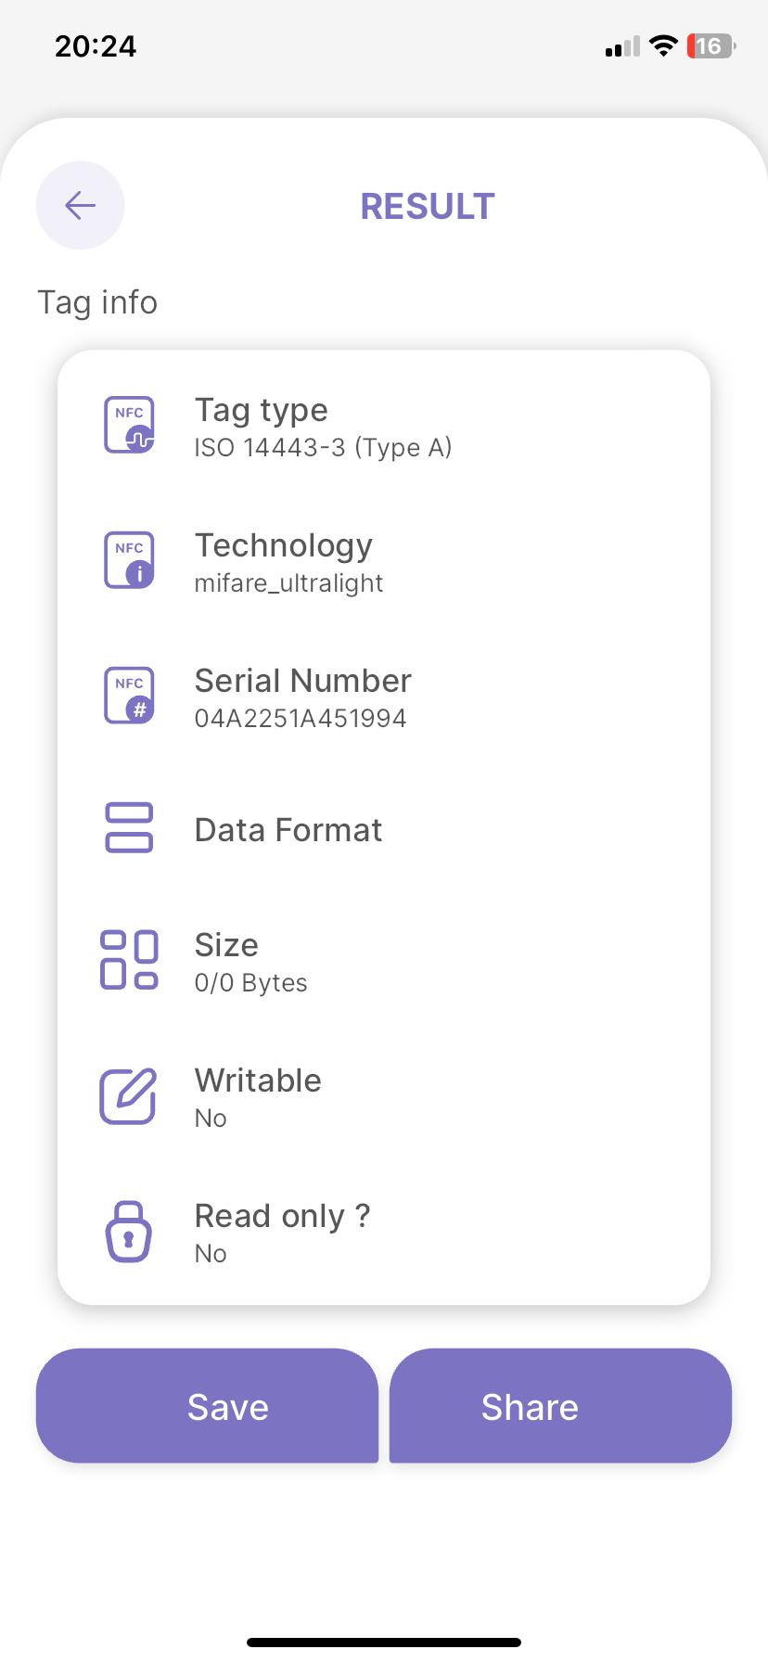Tap the RESULT screen title

(x=428, y=206)
